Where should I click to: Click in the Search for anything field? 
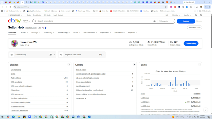pos(95,21)
